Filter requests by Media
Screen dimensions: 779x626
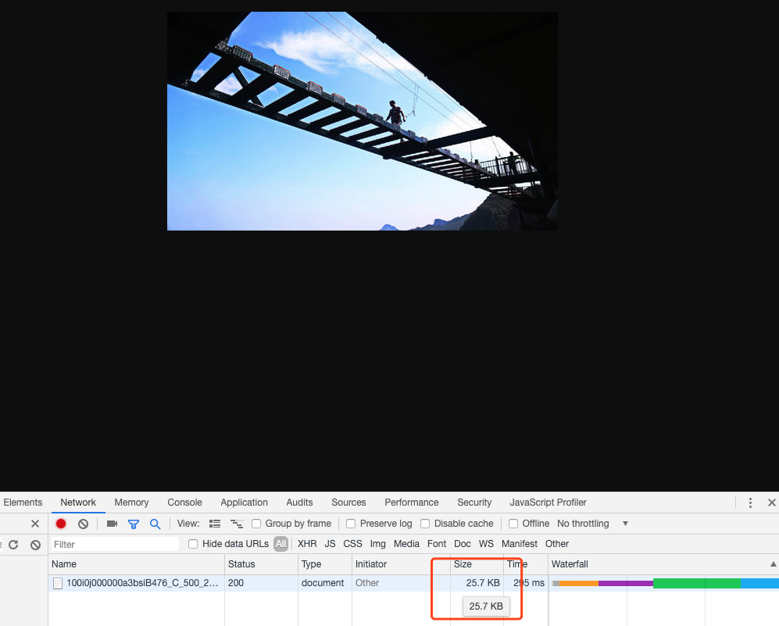point(406,544)
